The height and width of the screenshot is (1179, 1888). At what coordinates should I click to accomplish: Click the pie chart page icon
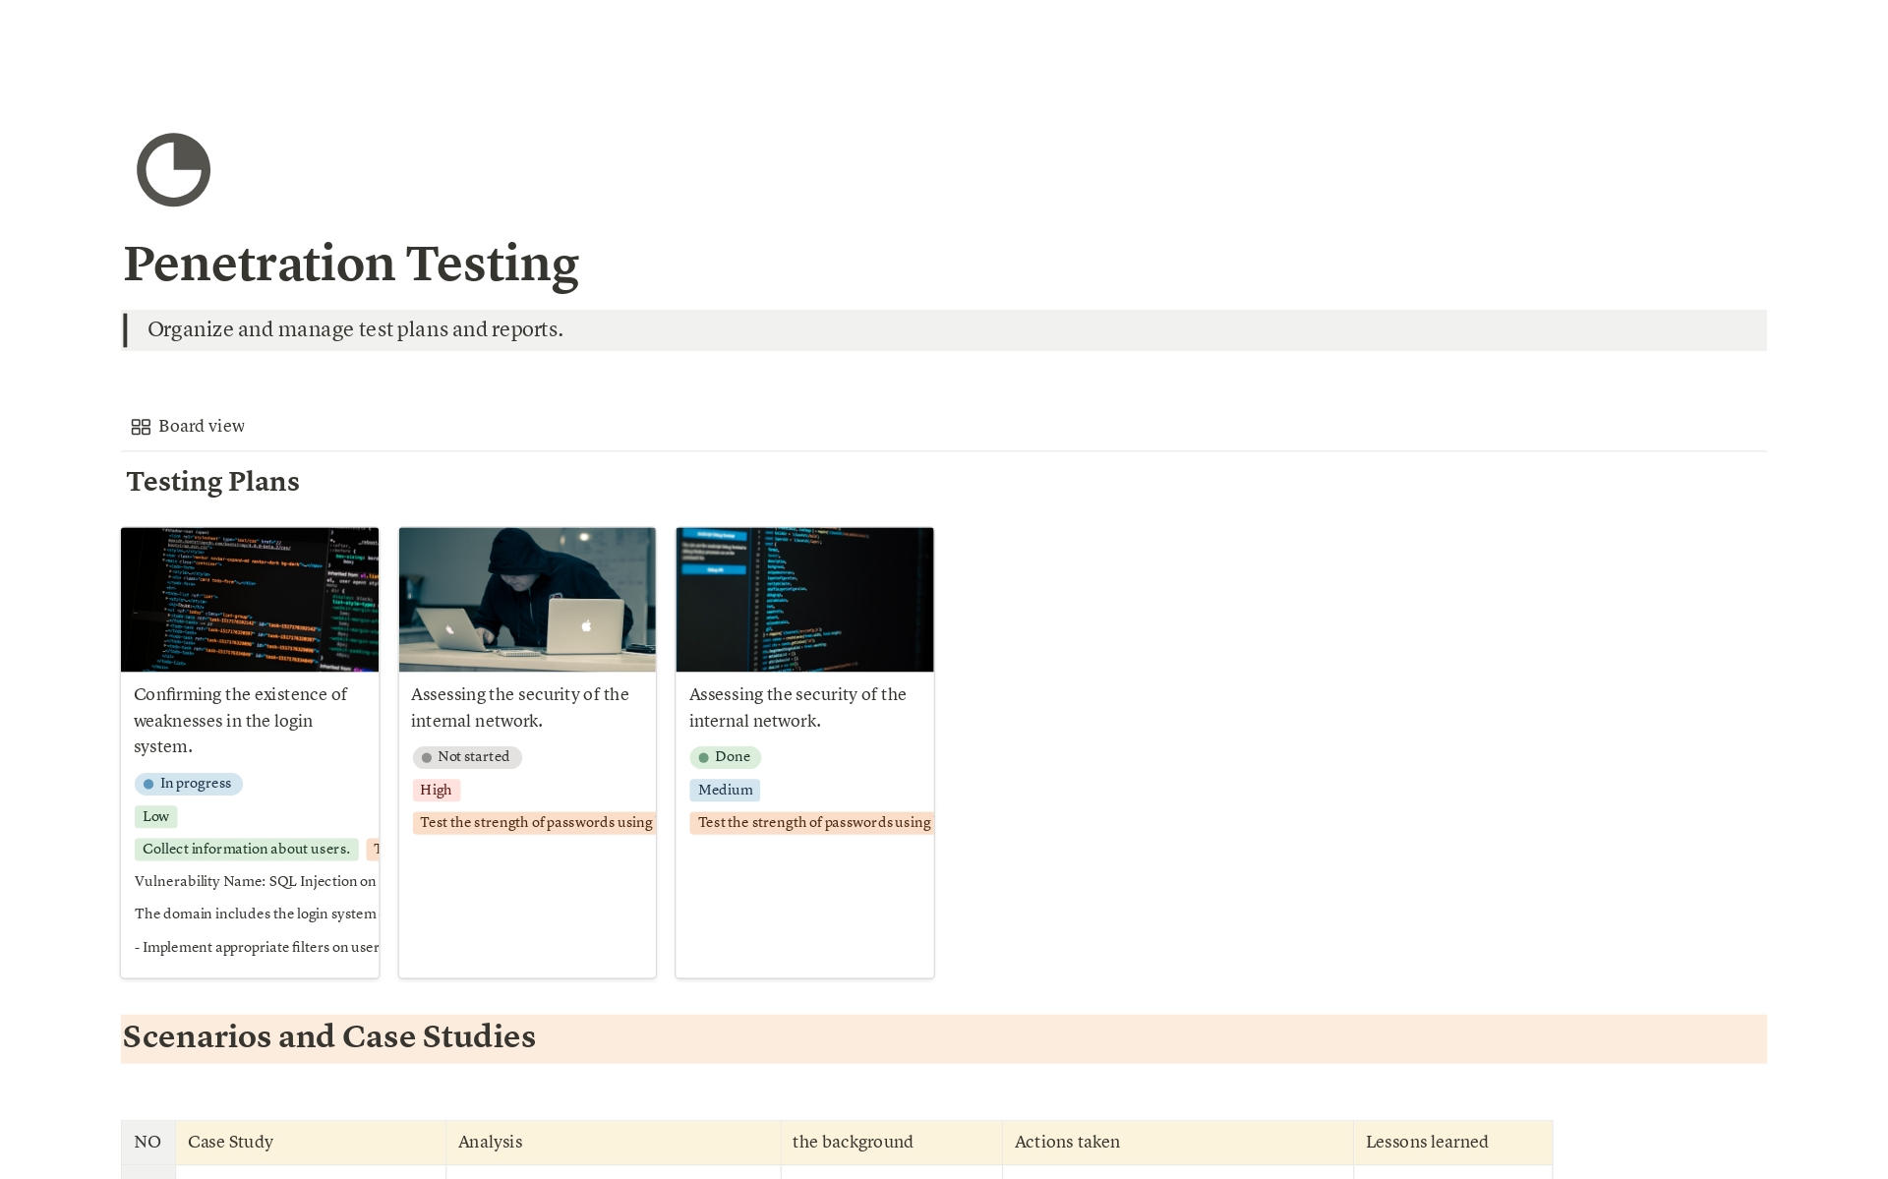click(x=173, y=169)
